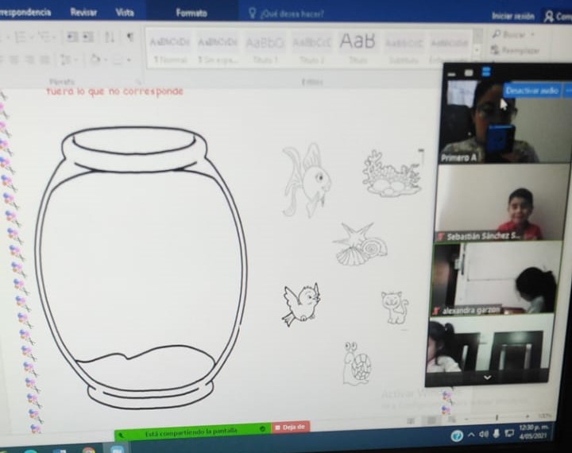
Task: Open the Formato ribbon tab
Action: (191, 14)
